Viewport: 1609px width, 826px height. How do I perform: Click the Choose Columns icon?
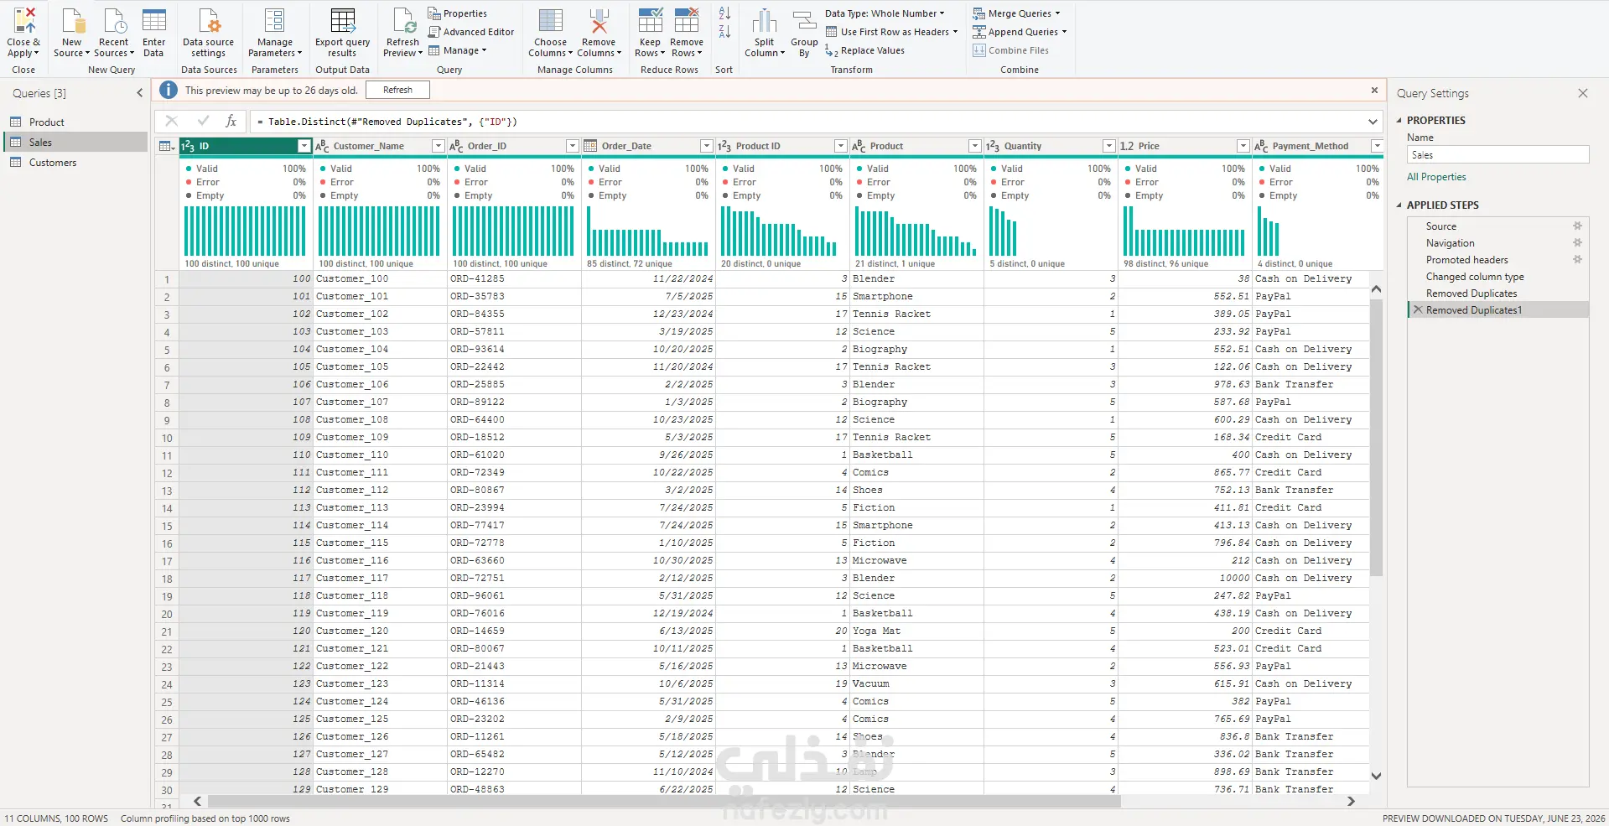(550, 20)
